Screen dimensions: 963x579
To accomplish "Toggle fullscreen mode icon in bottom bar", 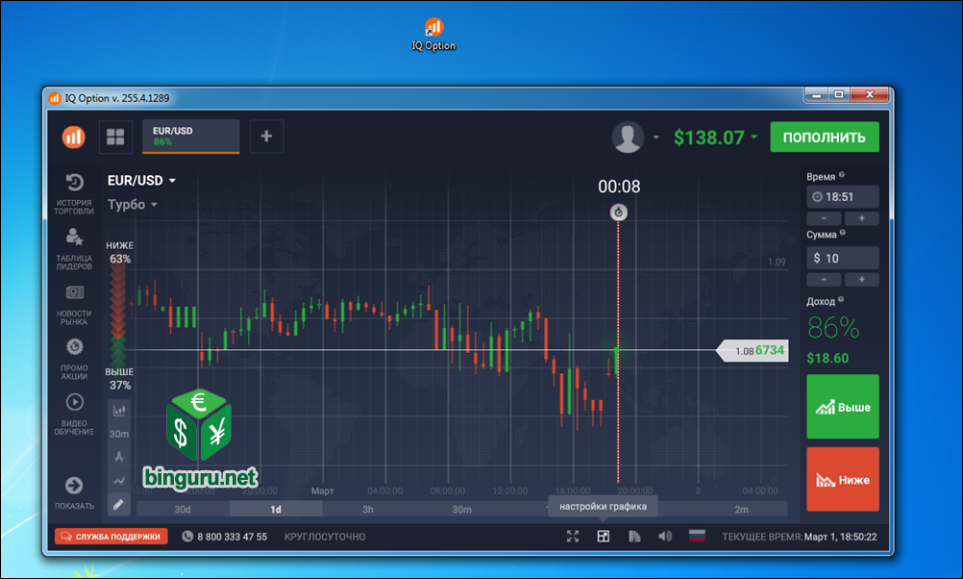I will point(573,537).
